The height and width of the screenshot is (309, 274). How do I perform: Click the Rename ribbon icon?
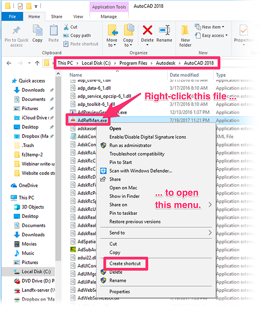click(x=164, y=30)
